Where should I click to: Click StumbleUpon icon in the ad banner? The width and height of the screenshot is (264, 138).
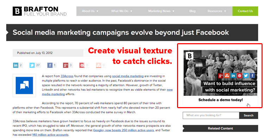pos(227,76)
